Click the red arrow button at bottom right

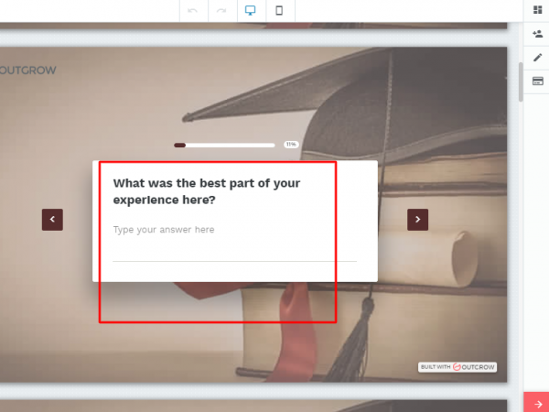tap(537, 403)
